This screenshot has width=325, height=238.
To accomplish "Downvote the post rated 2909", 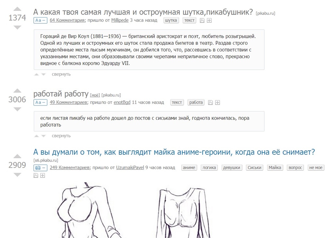I will (x=18, y=175).
